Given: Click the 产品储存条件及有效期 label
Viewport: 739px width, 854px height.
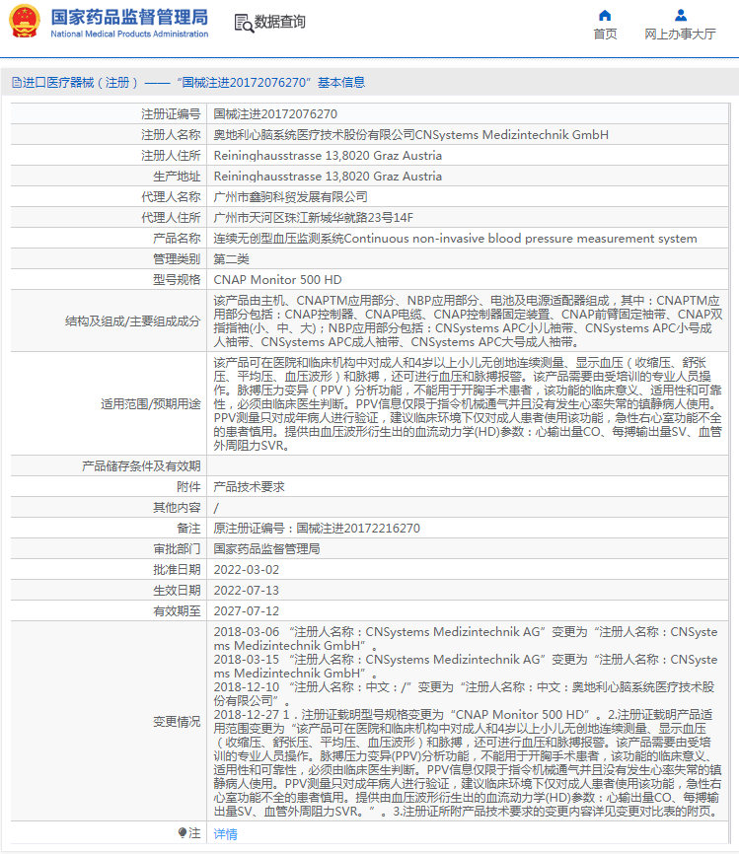Looking at the screenshot, I should click(141, 466).
